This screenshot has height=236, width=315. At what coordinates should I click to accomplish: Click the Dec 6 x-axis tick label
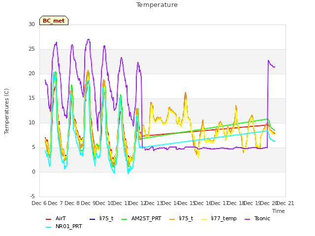coord(39,203)
